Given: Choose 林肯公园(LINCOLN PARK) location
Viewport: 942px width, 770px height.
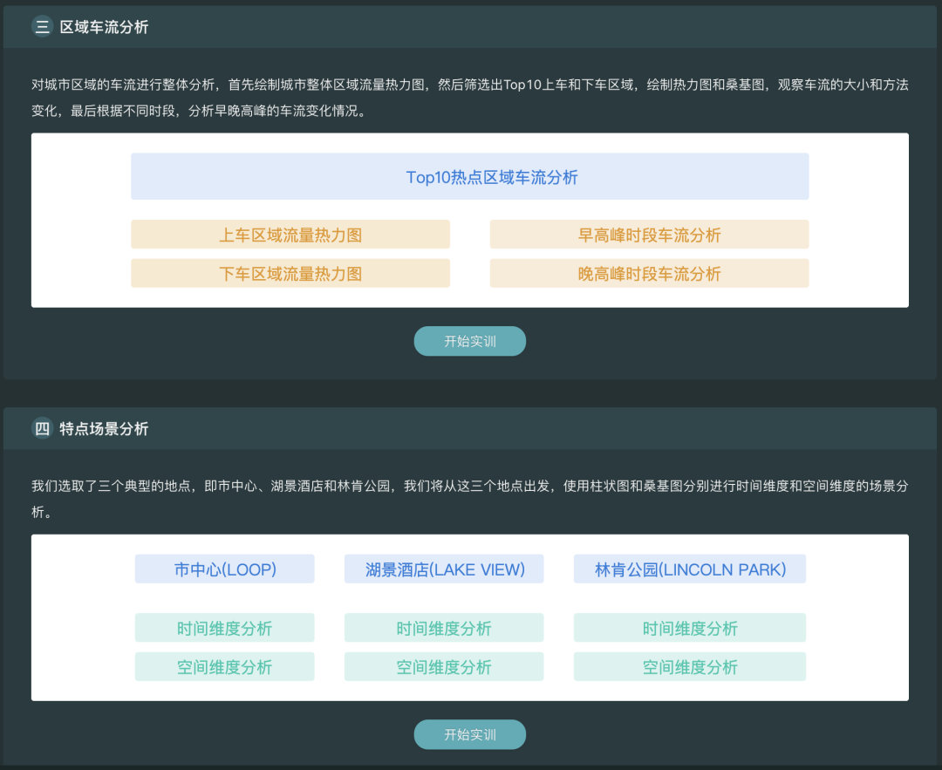Looking at the screenshot, I should coord(690,569).
